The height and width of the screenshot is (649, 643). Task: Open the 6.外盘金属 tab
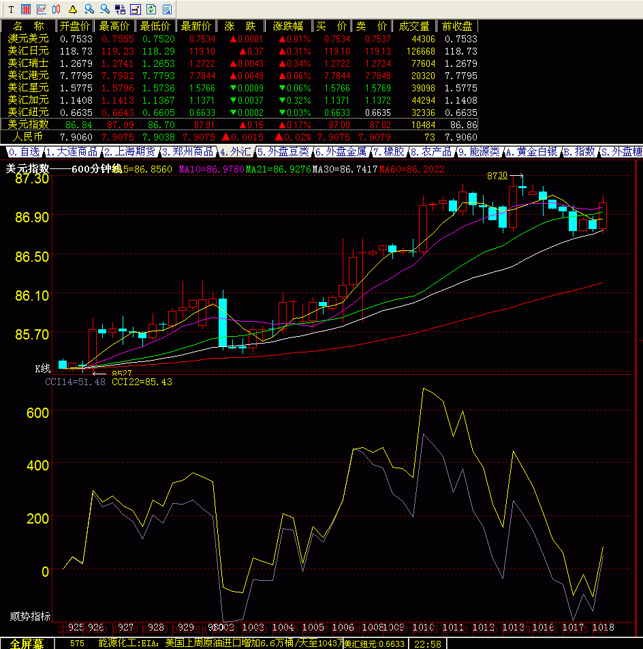(x=341, y=152)
